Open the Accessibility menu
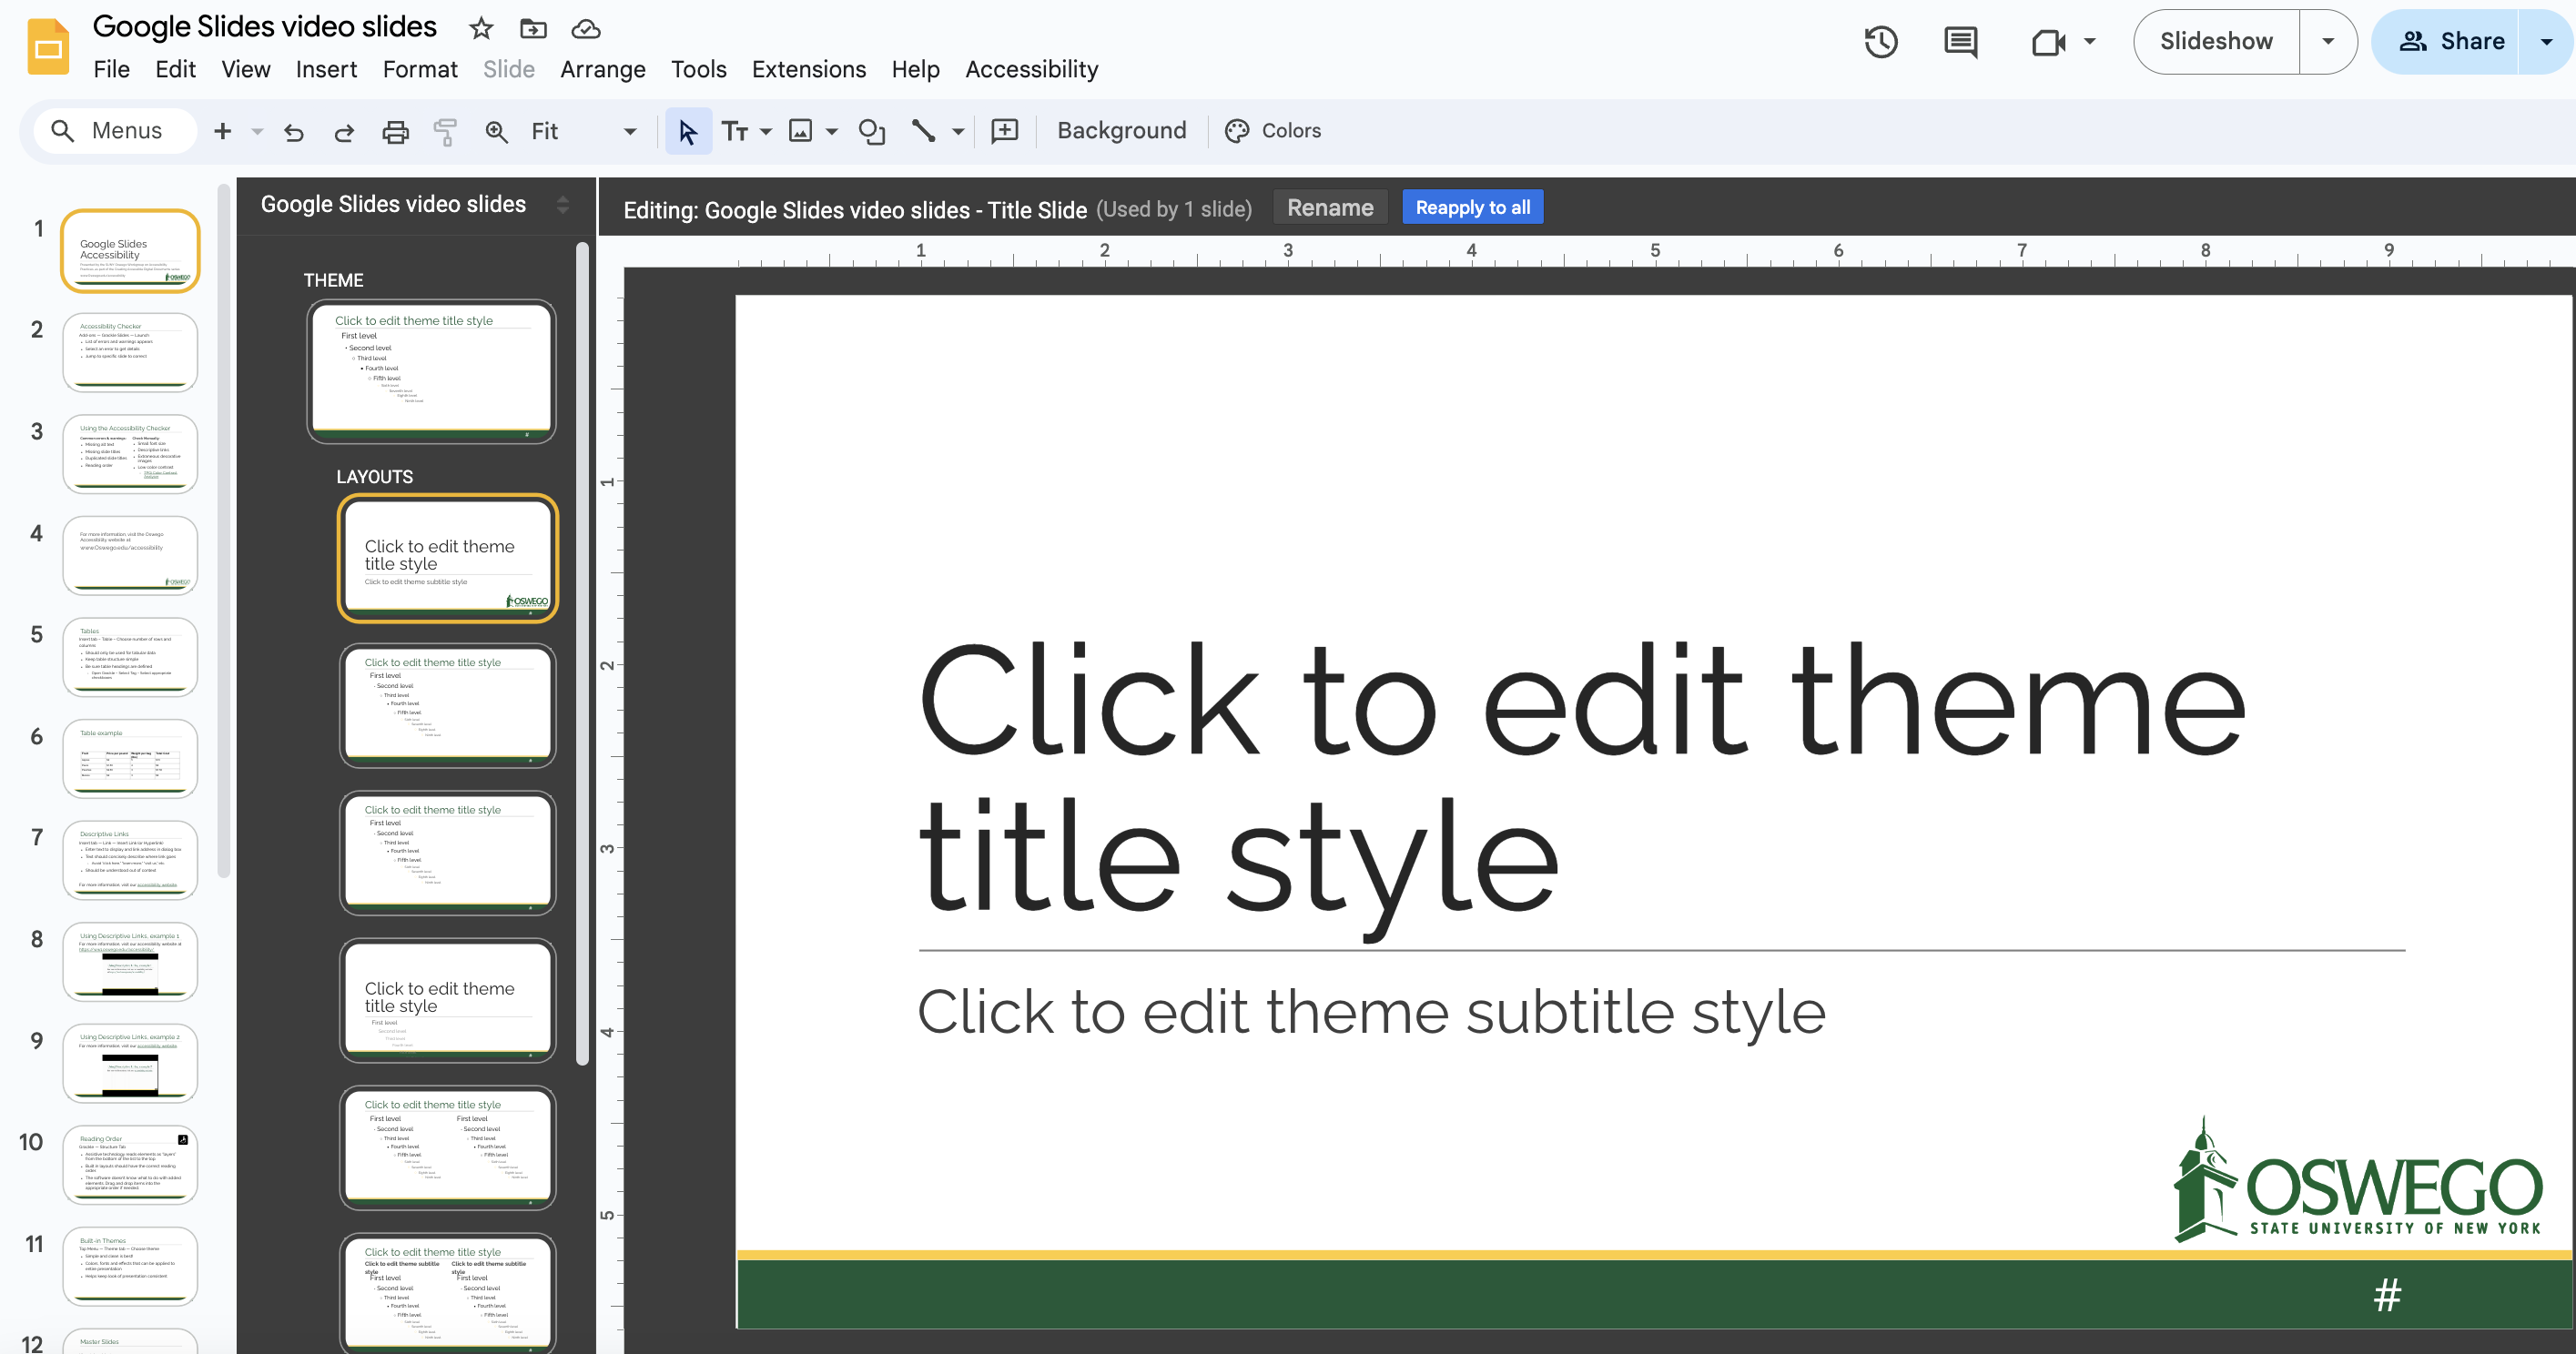The image size is (2576, 1354). tap(1031, 69)
